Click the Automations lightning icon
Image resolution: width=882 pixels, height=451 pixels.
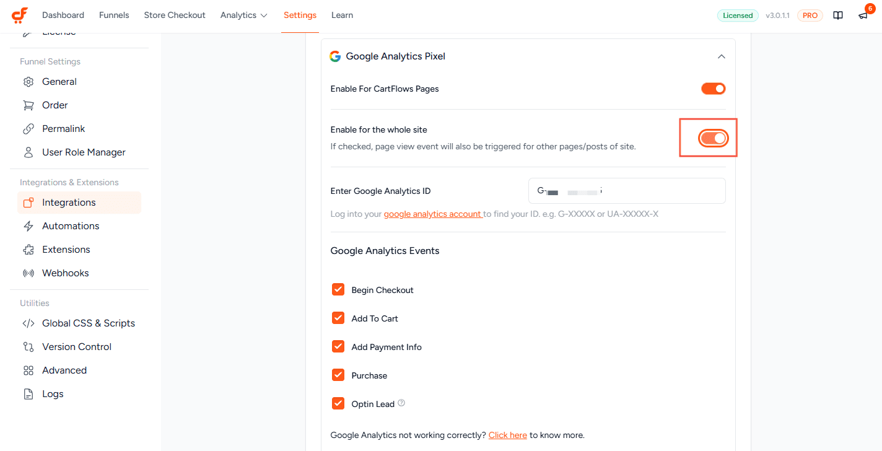pos(28,226)
